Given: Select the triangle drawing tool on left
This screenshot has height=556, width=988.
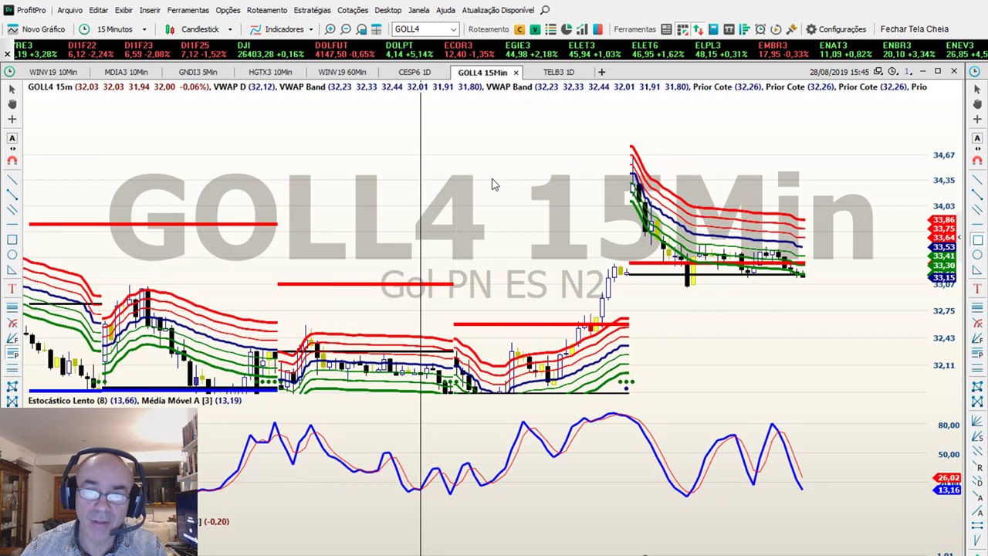Looking at the screenshot, I should click(12, 270).
